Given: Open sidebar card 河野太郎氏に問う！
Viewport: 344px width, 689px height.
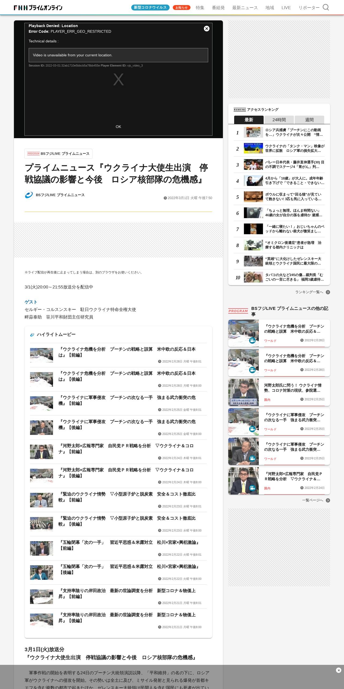Looking at the screenshot, I should point(279,392).
